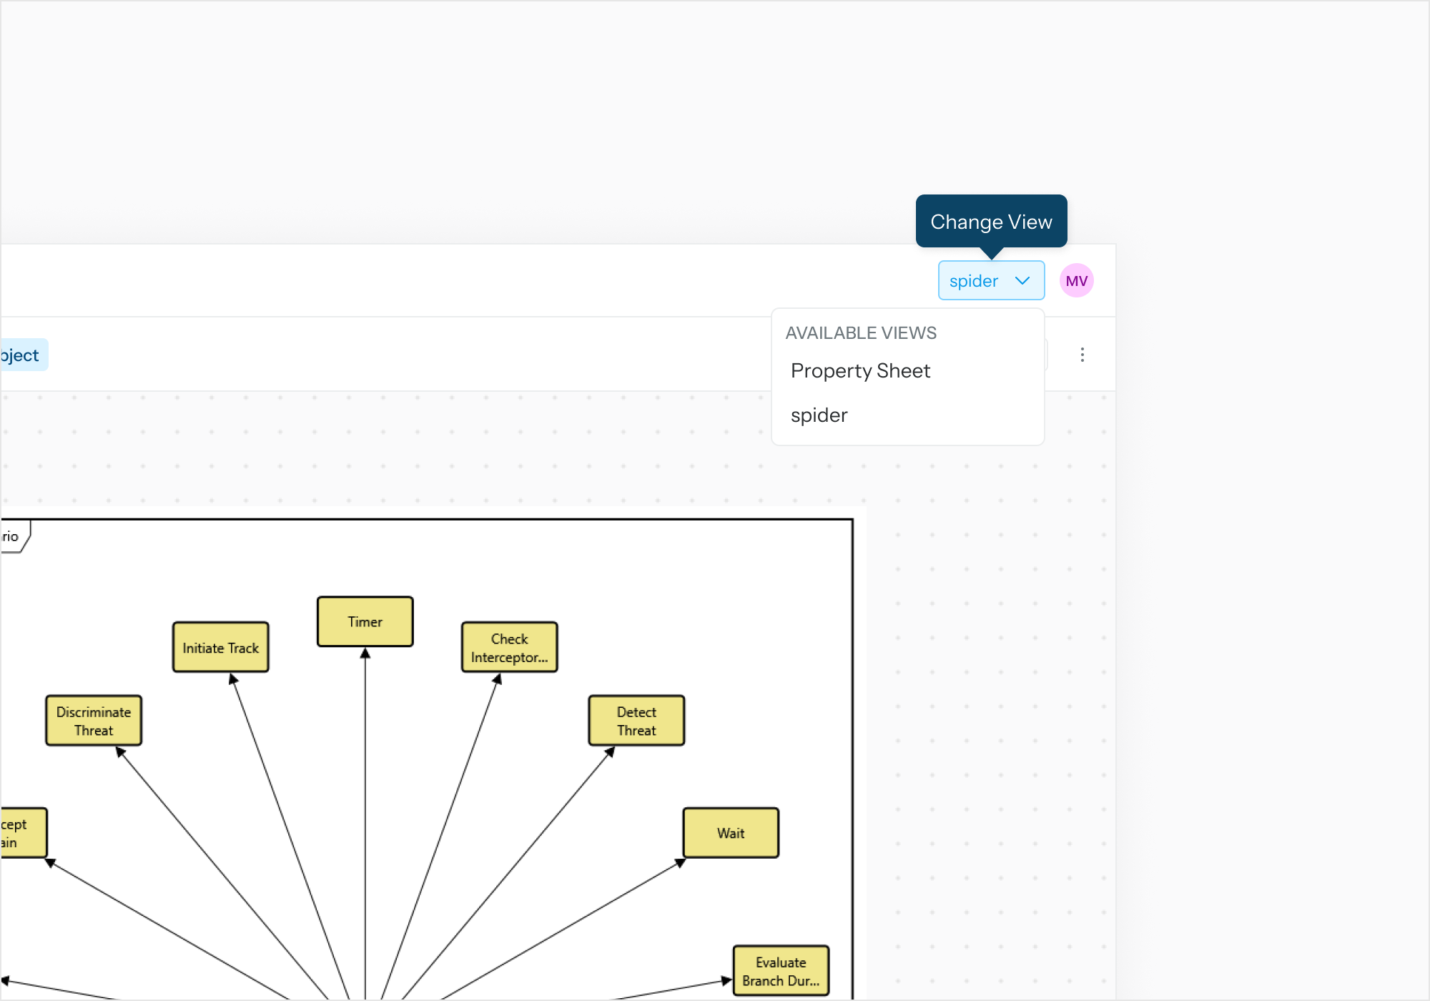
Task: Select the Initiate Track node
Action: click(x=220, y=647)
